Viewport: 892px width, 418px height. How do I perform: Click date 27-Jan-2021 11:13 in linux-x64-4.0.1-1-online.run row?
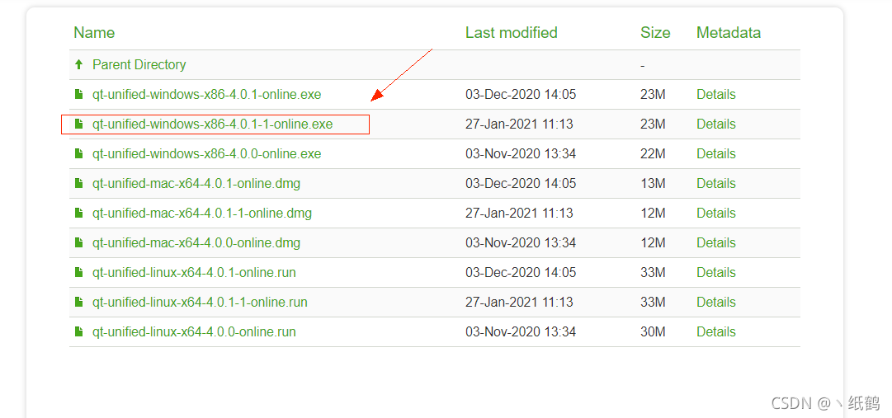pyautogui.click(x=519, y=302)
